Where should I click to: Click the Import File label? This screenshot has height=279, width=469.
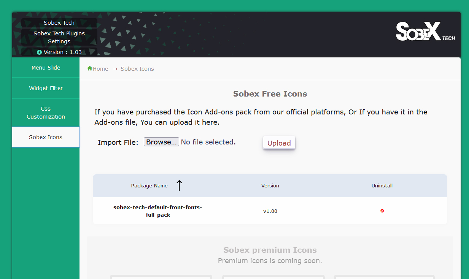118,142
